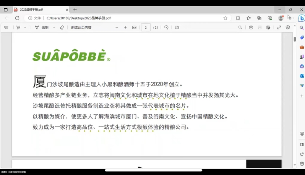Rotate the PDF page
Viewport: 305px width, 175px height.
166,28
